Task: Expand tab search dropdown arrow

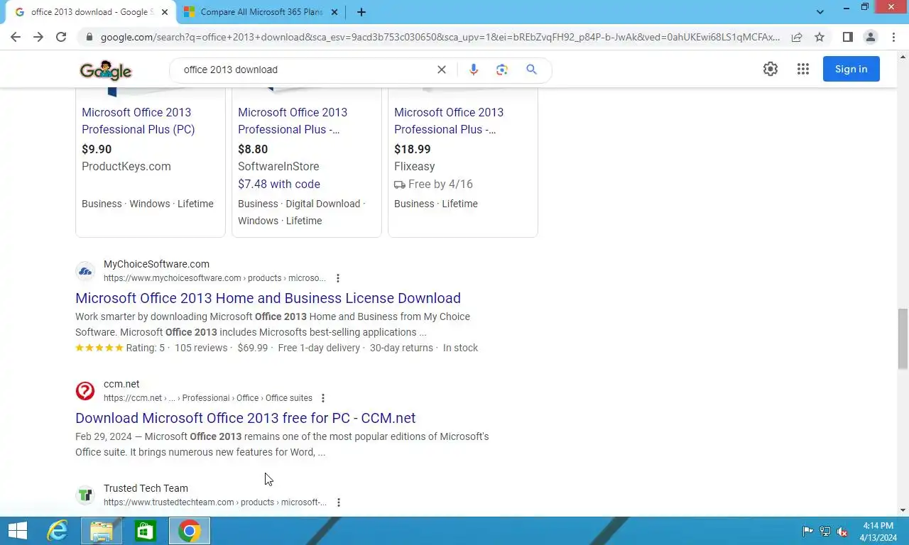Action: coord(820,12)
